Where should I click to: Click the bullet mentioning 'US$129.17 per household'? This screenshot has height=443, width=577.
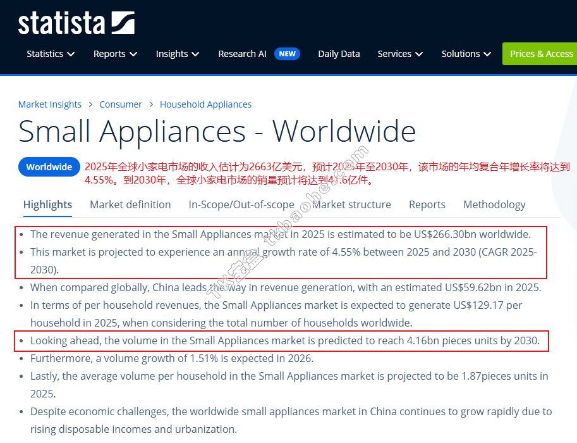276,314
